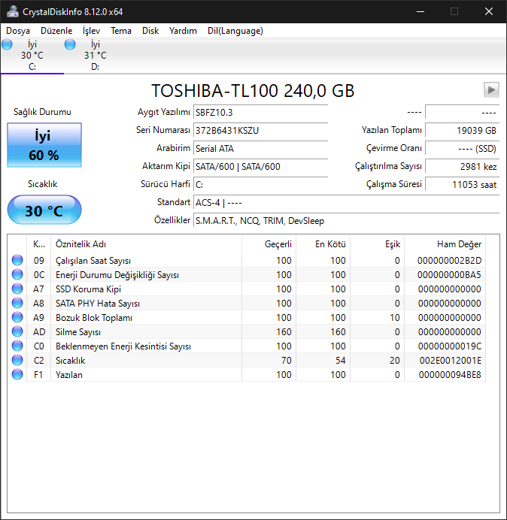Open the Düzenle menu
This screenshot has width=507, height=520.
click(56, 31)
